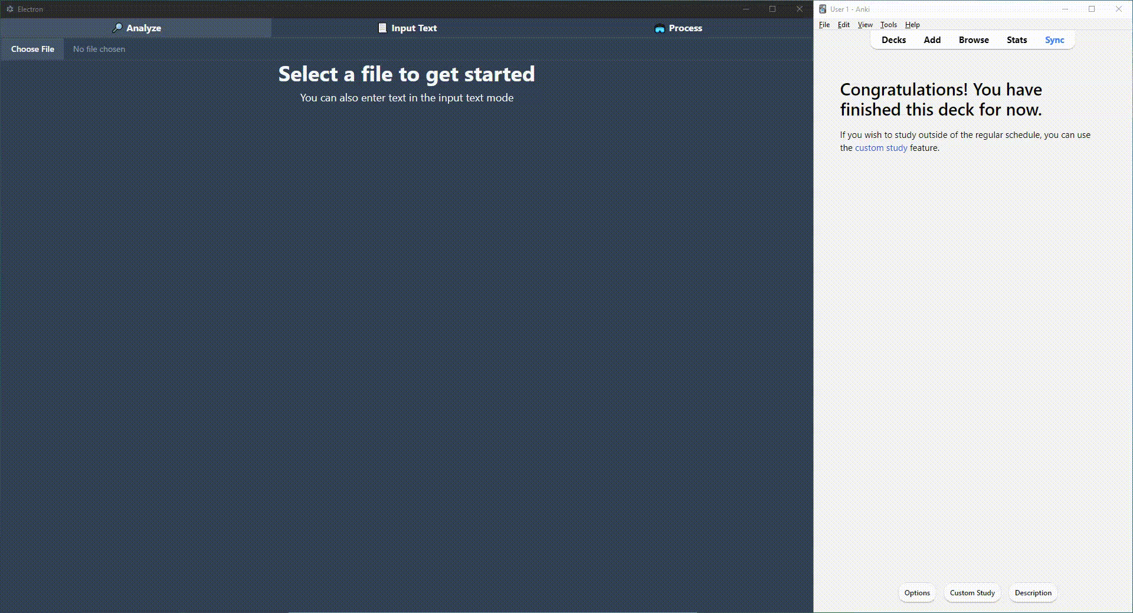Image resolution: width=1133 pixels, height=613 pixels.
Task: Click the notepad icon beside Input Text
Action: 382,28
